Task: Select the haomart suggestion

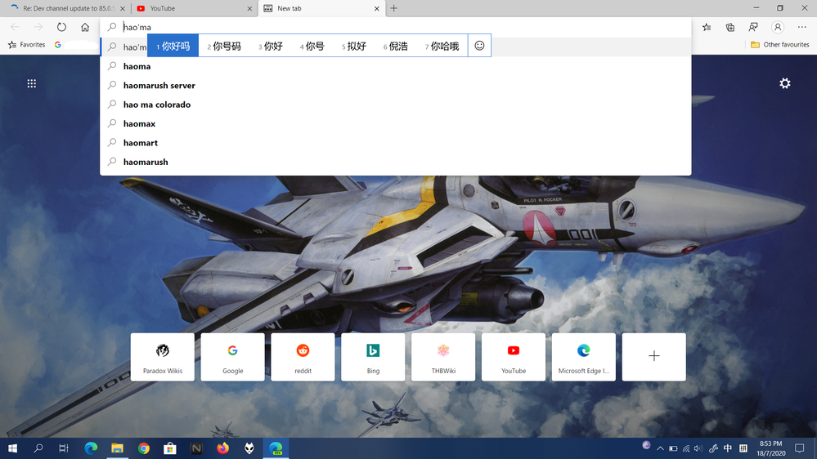Action: [x=396, y=143]
